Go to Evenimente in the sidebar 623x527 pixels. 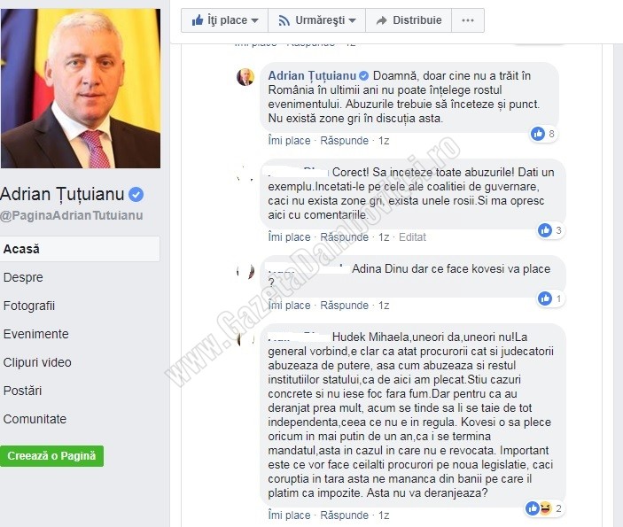click(35, 334)
